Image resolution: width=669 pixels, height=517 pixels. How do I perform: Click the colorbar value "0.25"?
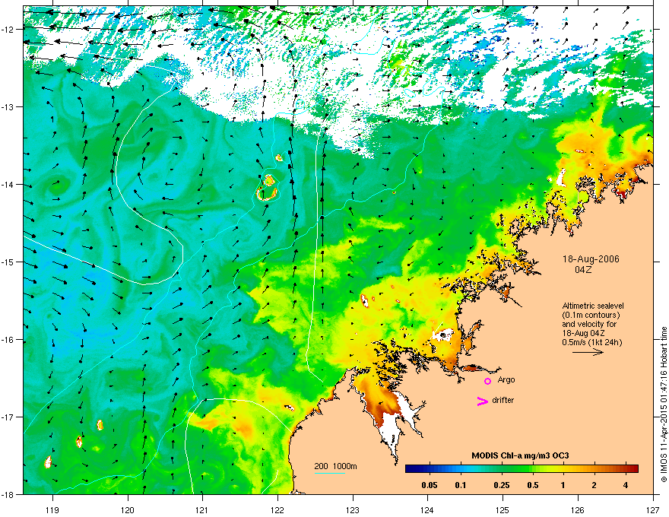(501, 485)
